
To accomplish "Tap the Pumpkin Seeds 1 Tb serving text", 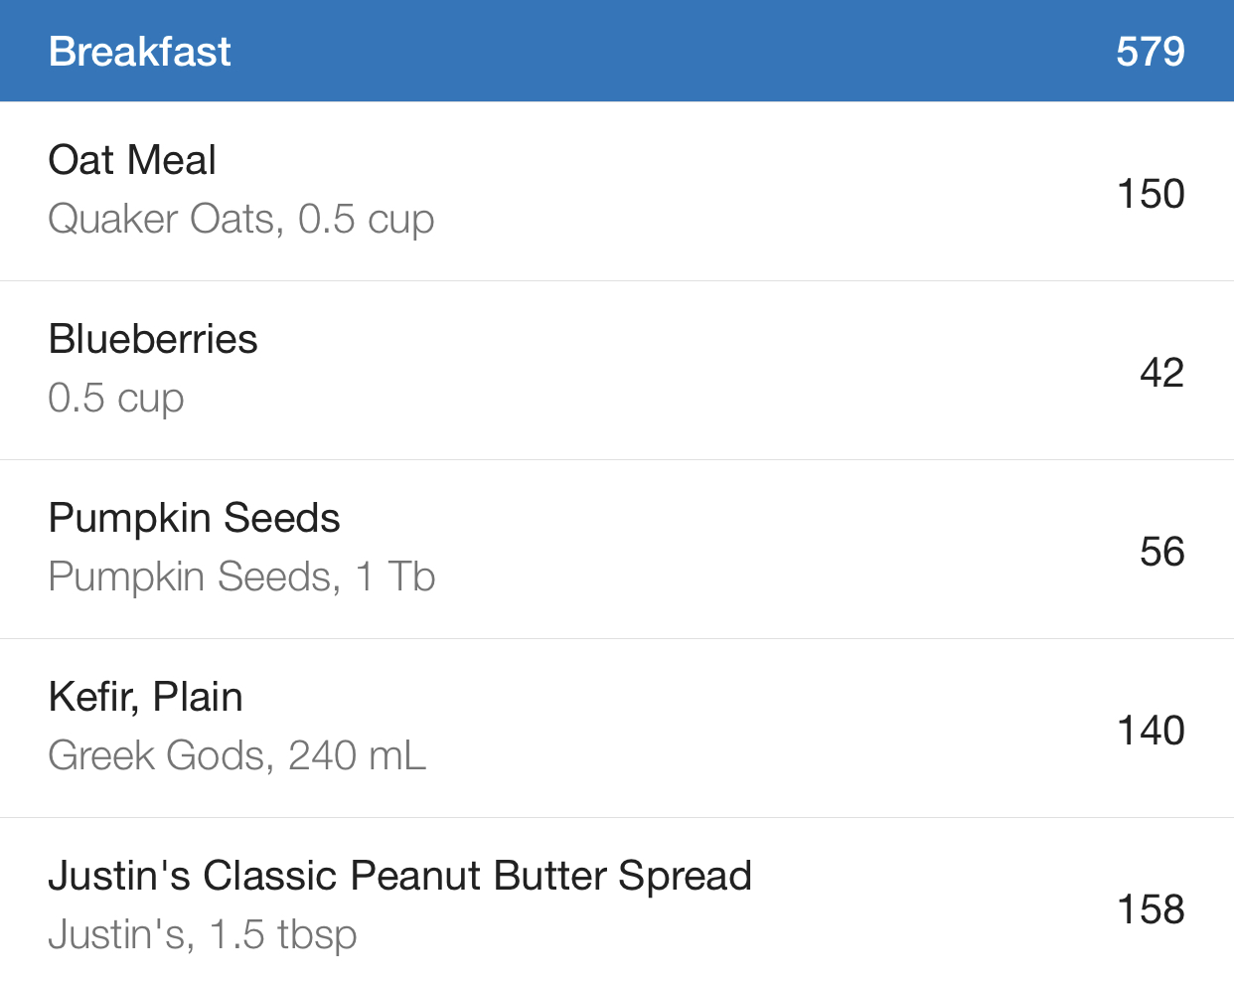I will coord(241,577).
